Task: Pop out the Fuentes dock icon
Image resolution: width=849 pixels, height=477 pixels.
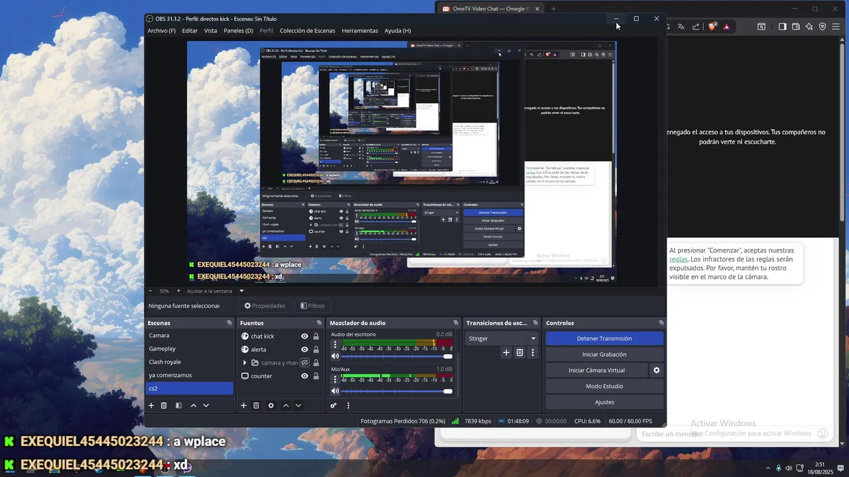Action: (318, 323)
